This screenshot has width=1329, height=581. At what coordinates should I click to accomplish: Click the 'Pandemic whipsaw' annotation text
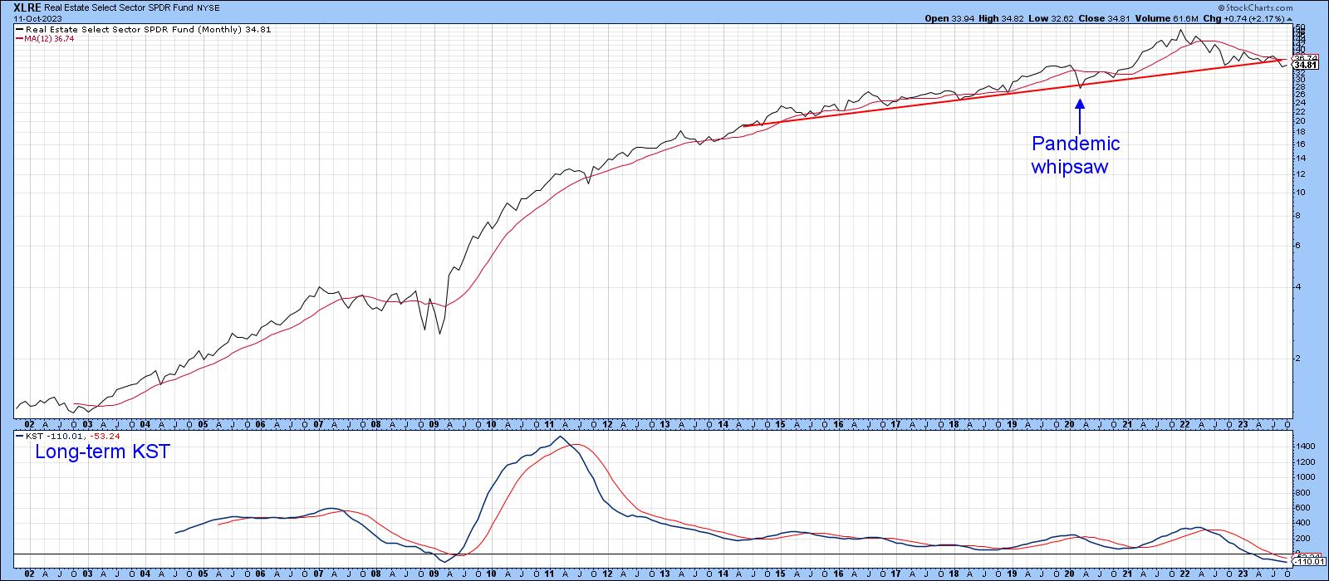(1076, 155)
